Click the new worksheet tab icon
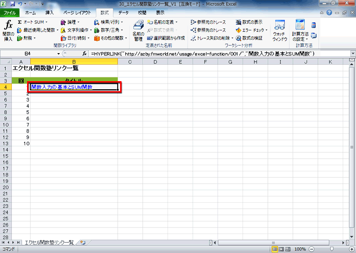This screenshot has height=253, width=356. (83, 243)
